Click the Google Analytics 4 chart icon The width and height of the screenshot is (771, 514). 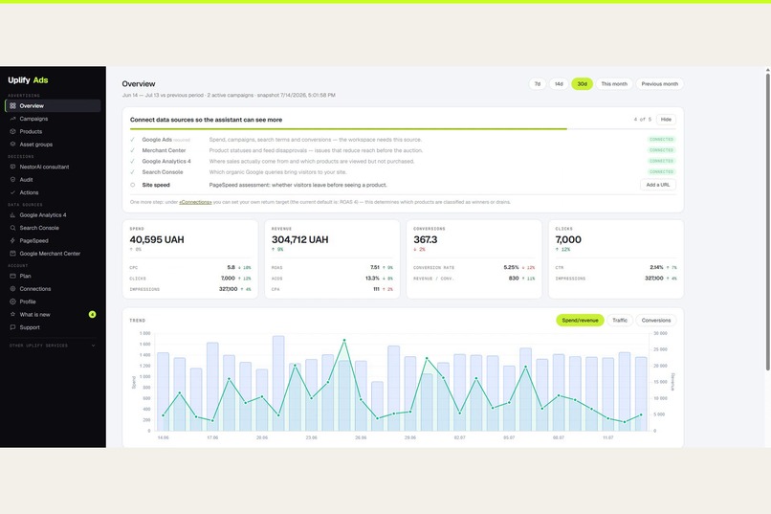pyautogui.click(x=12, y=215)
